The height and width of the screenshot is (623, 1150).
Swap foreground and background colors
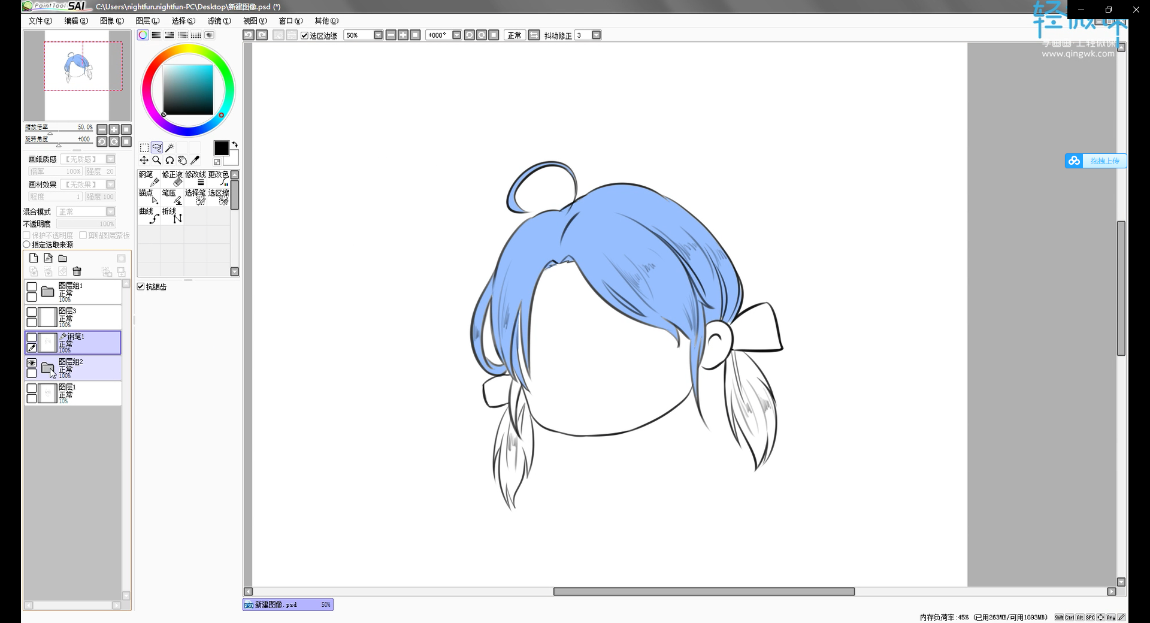click(x=235, y=144)
